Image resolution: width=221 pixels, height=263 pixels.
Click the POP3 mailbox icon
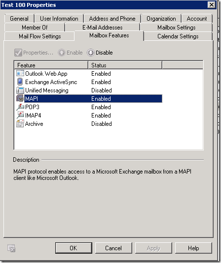point(20,107)
